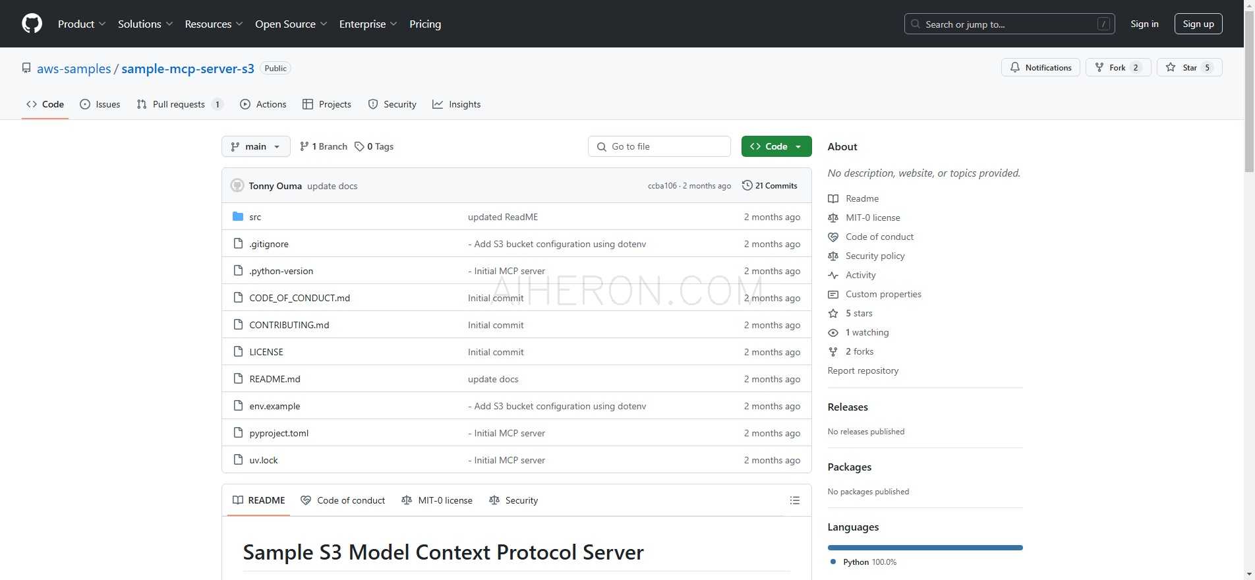Open README.md file
The image size is (1255, 580).
pyautogui.click(x=275, y=379)
